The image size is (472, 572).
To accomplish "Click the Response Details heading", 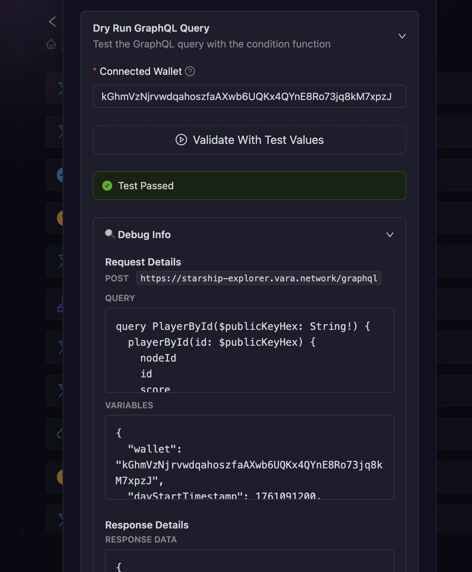I will coord(147,525).
